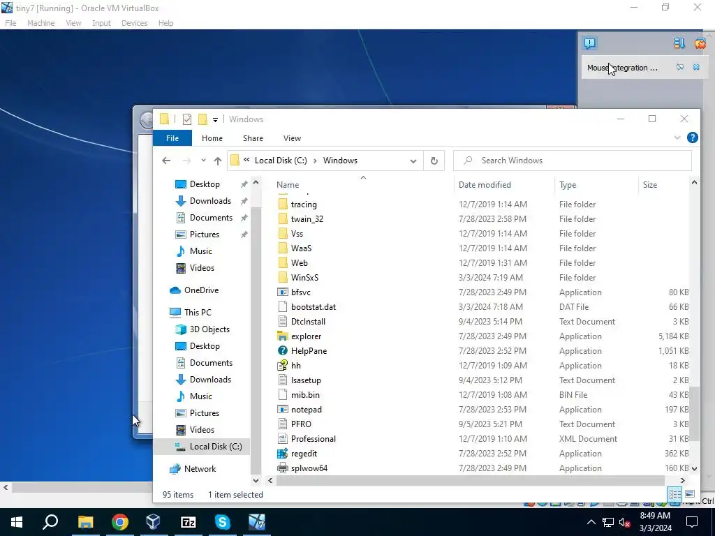Switch to the Home ribbon tab
This screenshot has width=715, height=536.
pyautogui.click(x=212, y=138)
